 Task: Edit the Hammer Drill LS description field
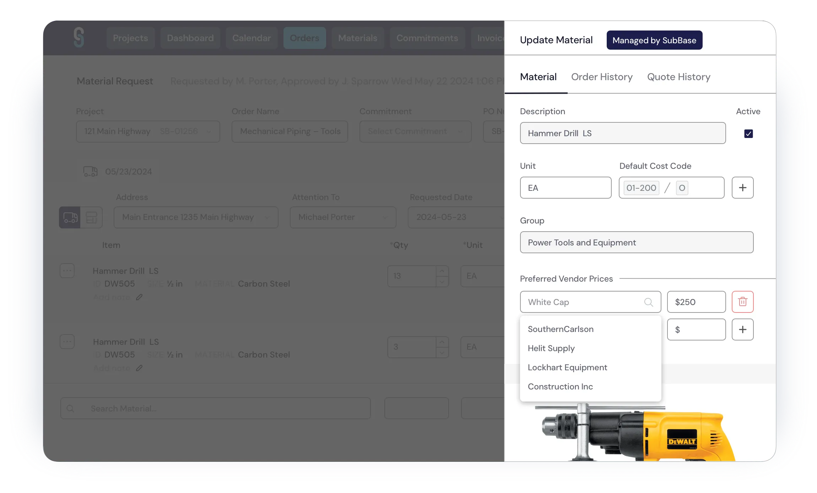point(623,133)
